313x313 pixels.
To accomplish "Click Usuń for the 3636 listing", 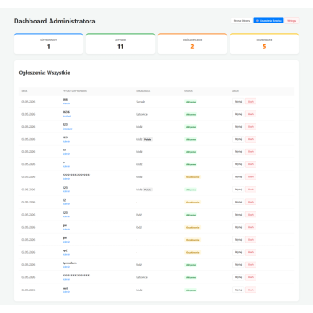I will click(250, 114).
